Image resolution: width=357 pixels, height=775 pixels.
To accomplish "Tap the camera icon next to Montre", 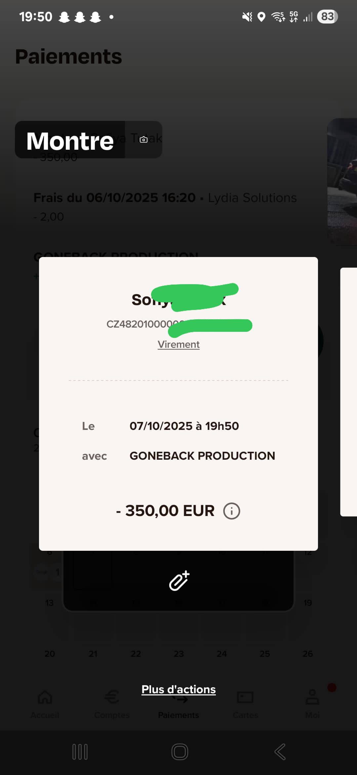I will click(x=143, y=140).
